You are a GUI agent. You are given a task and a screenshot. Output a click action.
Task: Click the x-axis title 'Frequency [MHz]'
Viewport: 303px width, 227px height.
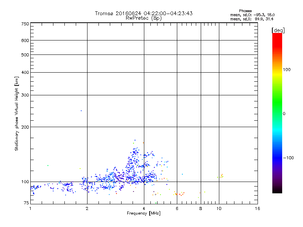[144, 213]
